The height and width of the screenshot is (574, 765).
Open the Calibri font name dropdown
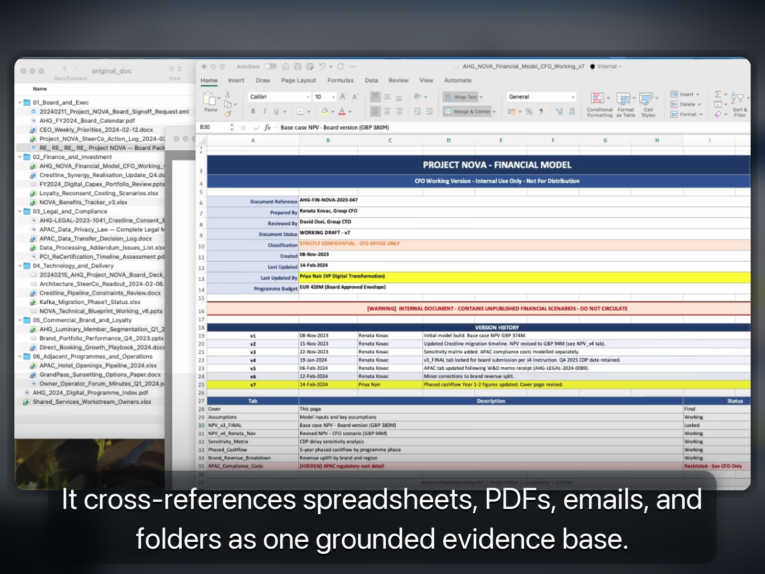click(308, 97)
